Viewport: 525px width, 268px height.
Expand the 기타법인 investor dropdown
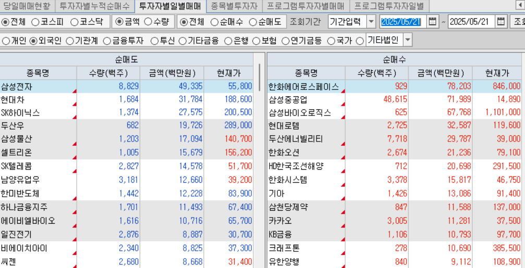(x=408, y=41)
